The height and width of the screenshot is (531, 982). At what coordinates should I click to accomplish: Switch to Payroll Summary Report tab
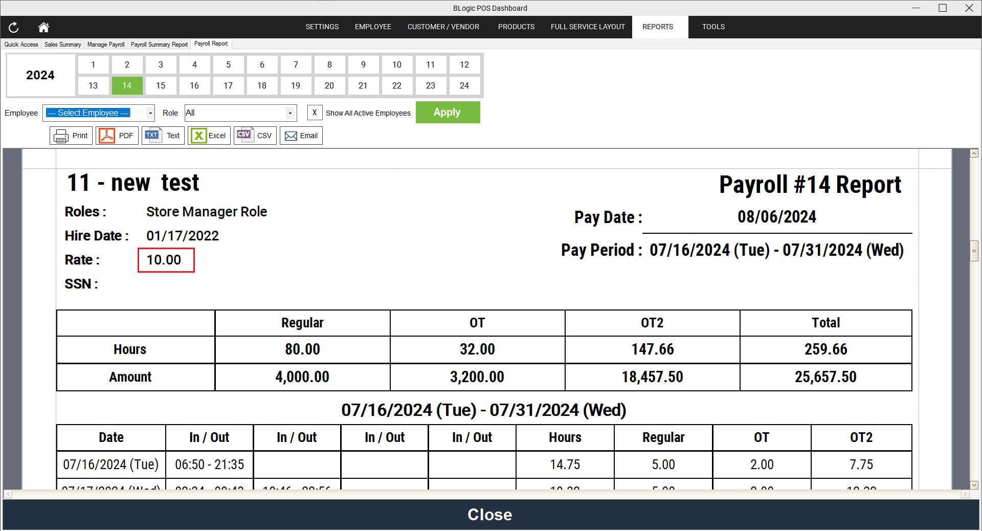[159, 45]
